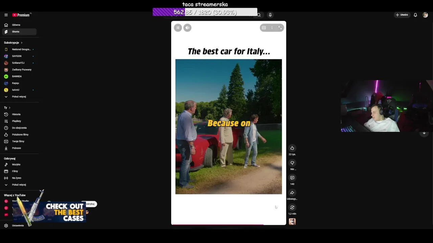Expand subscriptions with Pokaż więcej
The image size is (433, 243).
point(19,97)
